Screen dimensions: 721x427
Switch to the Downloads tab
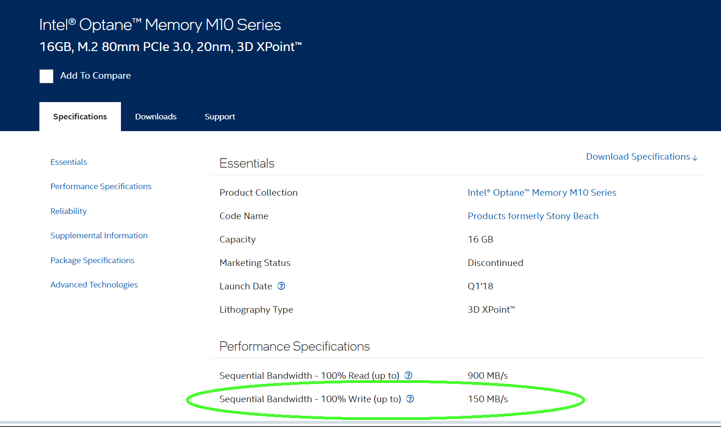156,117
